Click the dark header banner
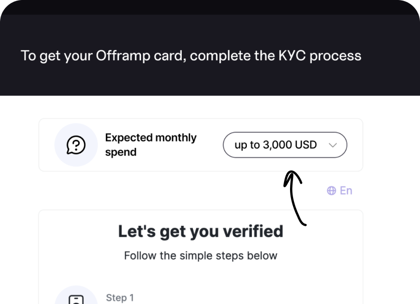420x304 pixels. pos(210,55)
